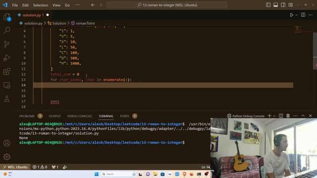Click 'None' output in terminal
Viewport: 317px width, 178px height.
click(23, 138)
